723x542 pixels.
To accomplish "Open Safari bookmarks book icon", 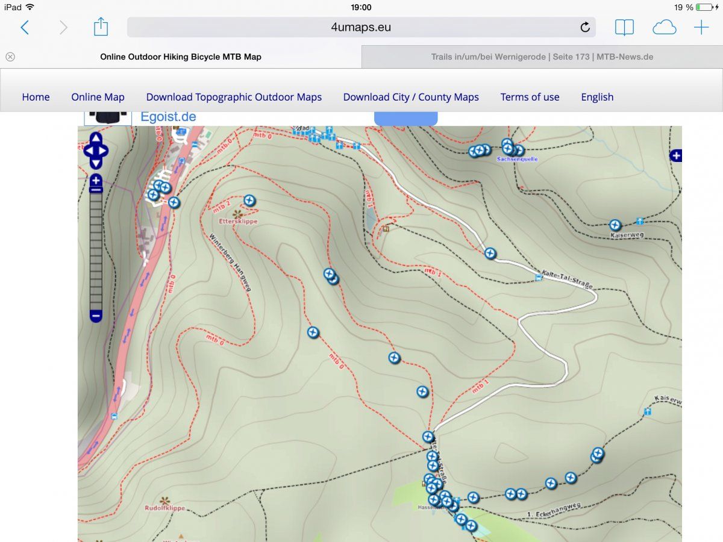I will (x=624, y=27).
